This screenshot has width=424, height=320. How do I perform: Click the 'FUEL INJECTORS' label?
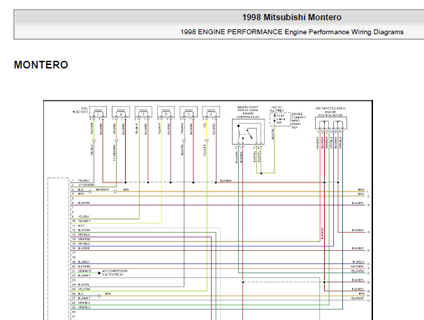pos(80,110)
